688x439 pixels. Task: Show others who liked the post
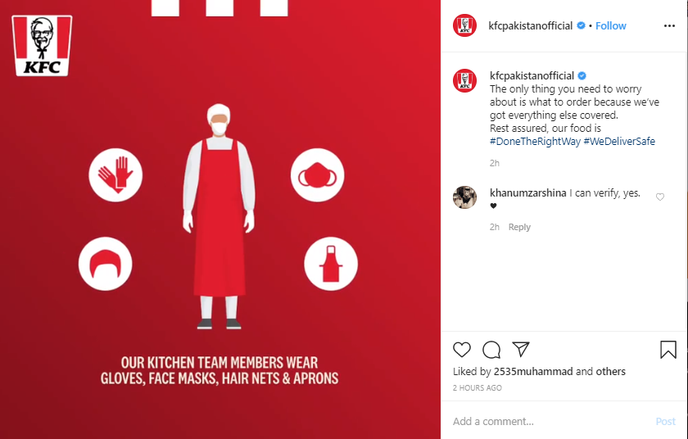coord(610,372)
